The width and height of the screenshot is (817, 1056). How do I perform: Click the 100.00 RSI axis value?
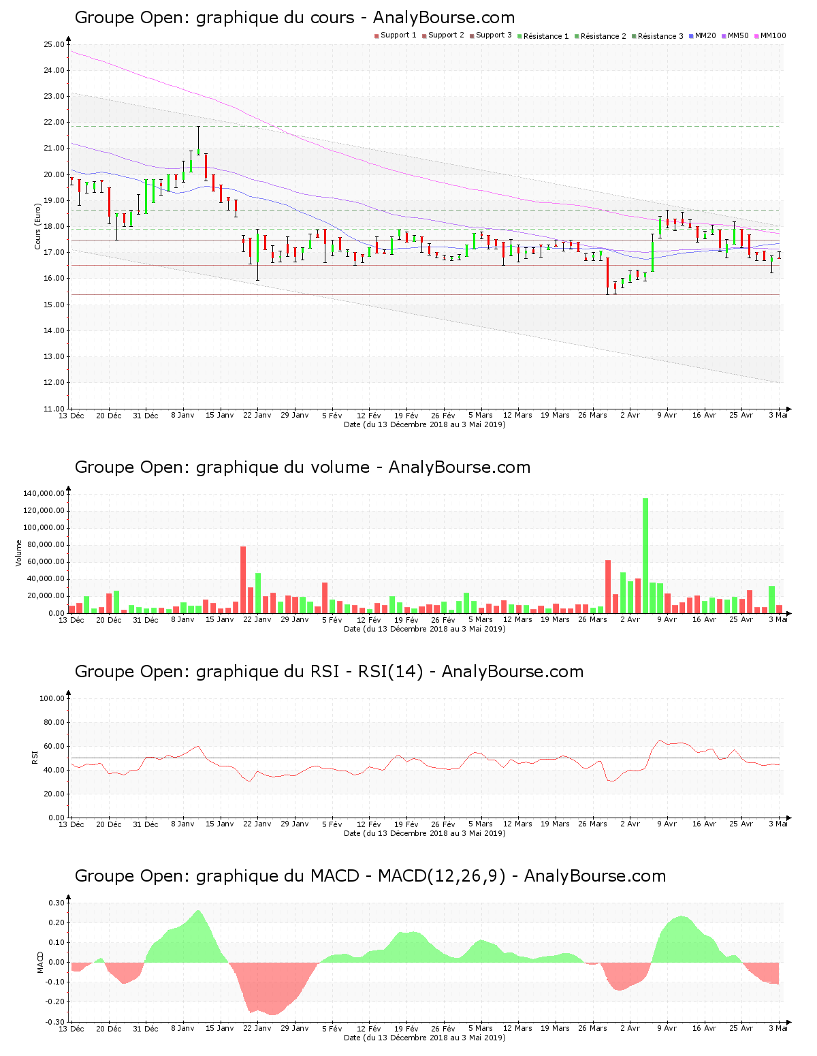click(52, 698)
